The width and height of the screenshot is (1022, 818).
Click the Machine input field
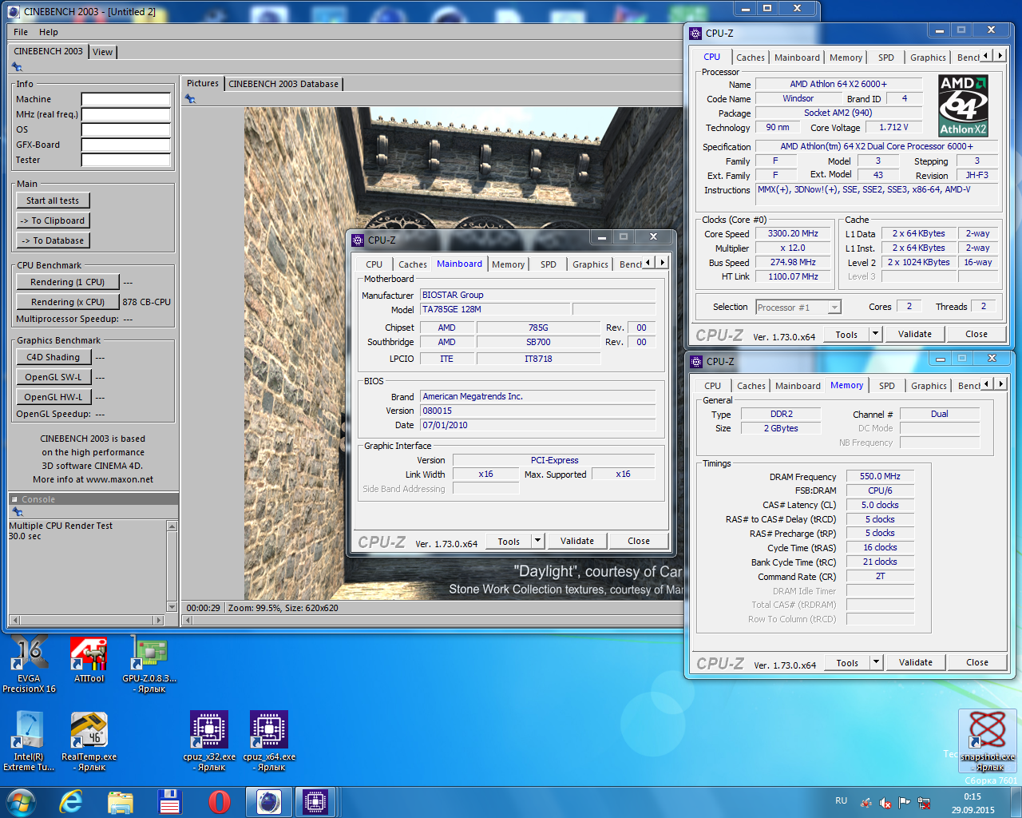click(x=126, y=100)
